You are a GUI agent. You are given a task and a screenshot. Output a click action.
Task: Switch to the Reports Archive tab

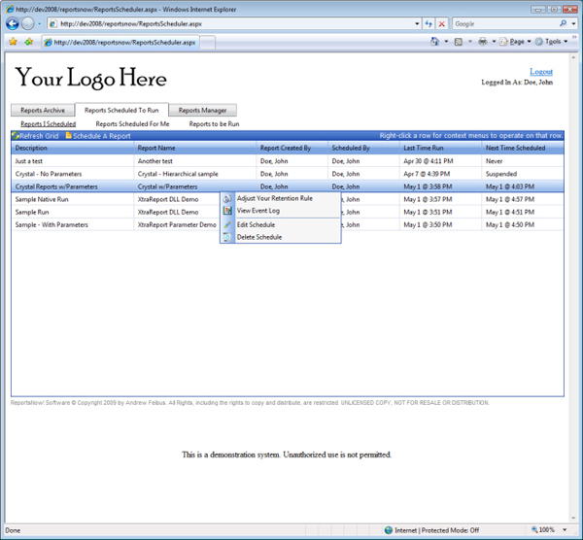tap(43, 111)
